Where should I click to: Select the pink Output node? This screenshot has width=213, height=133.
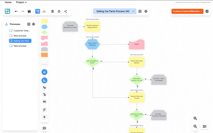pos(137,44)
